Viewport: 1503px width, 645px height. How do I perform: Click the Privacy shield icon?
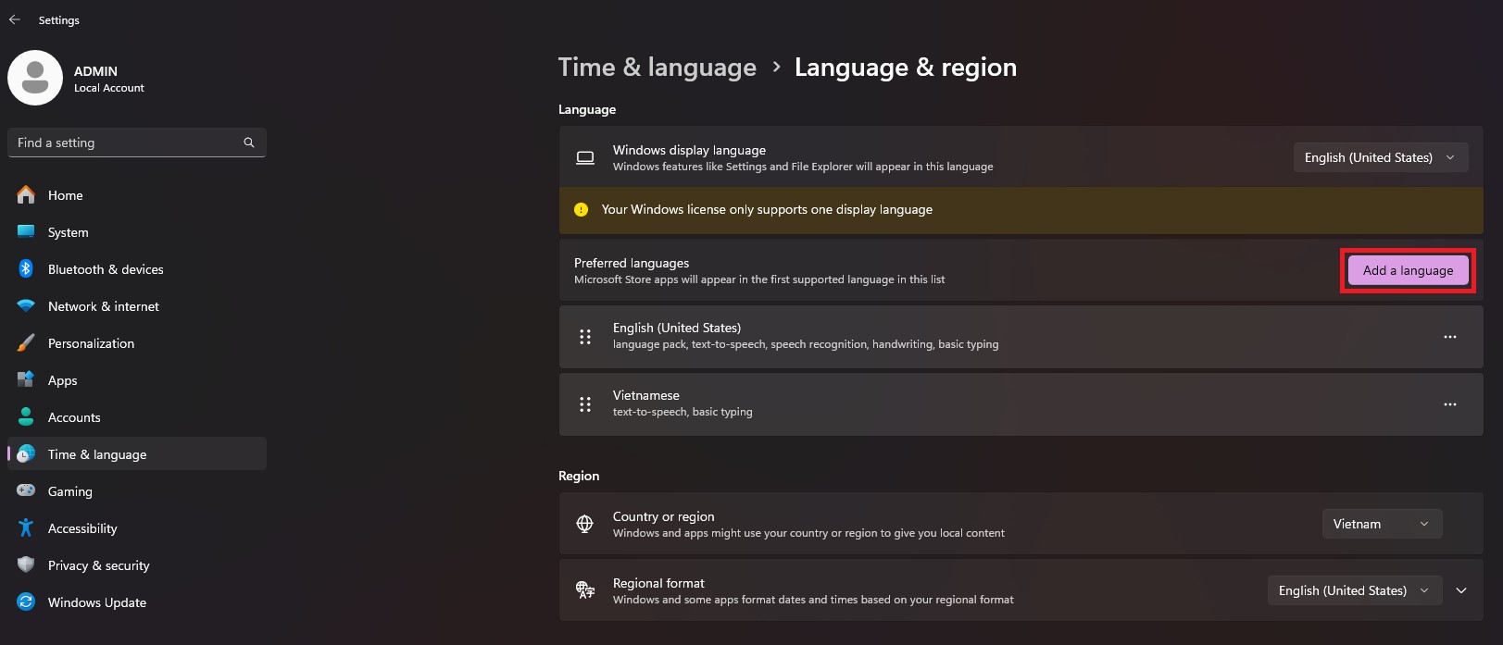pyautogui.click(x=26, y=565)
